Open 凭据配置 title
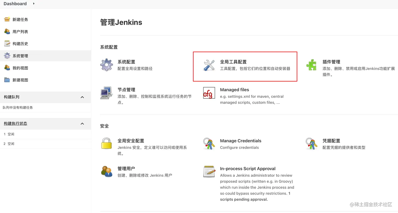 pyautogui.click(x=331, y=141)
